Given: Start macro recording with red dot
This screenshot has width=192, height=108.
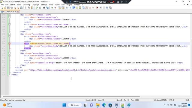Looking at the screenshot, I should pyautogui.click(x=97, y=8).
